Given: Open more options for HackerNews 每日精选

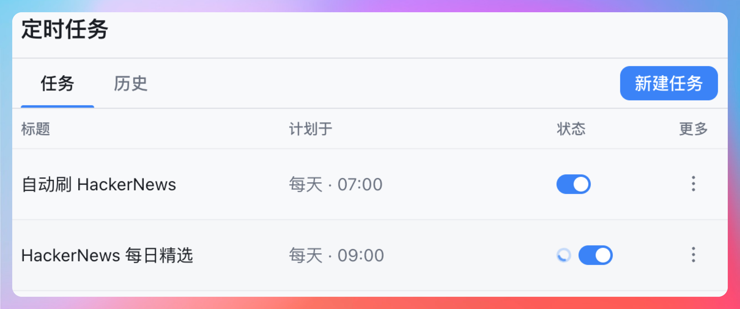Looking at the screenshot, I should click(693, 255).
